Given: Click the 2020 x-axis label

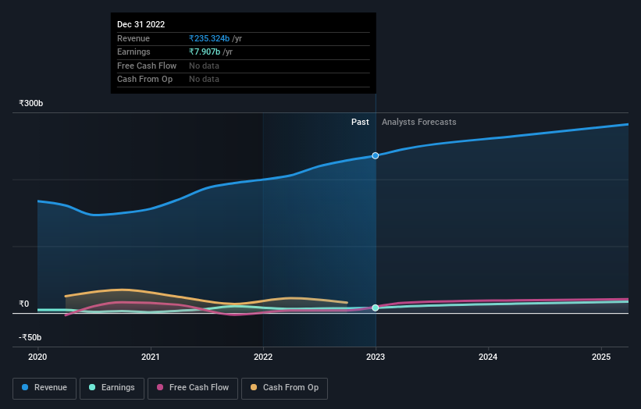Looking at the screenshot, I should coord(37,357).
